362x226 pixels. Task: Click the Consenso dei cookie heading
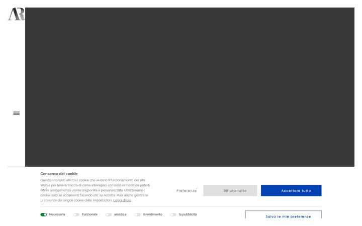59,174
